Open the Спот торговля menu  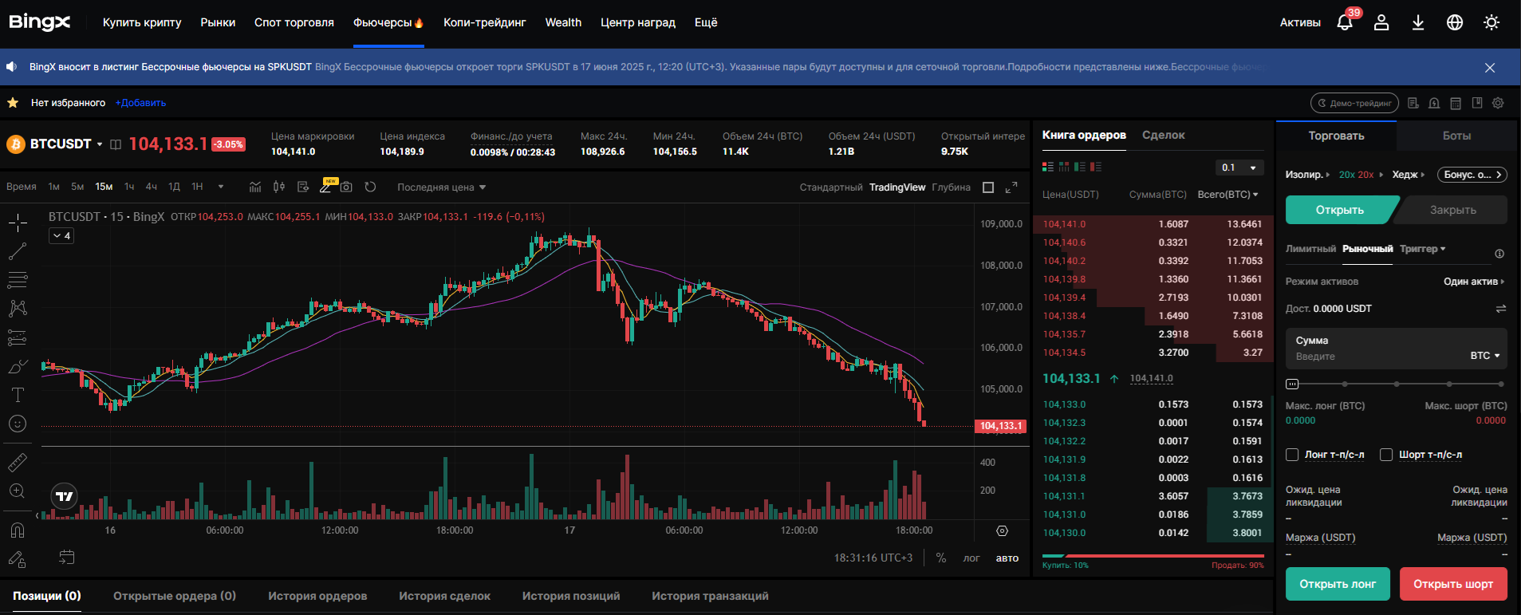(294, 22)
